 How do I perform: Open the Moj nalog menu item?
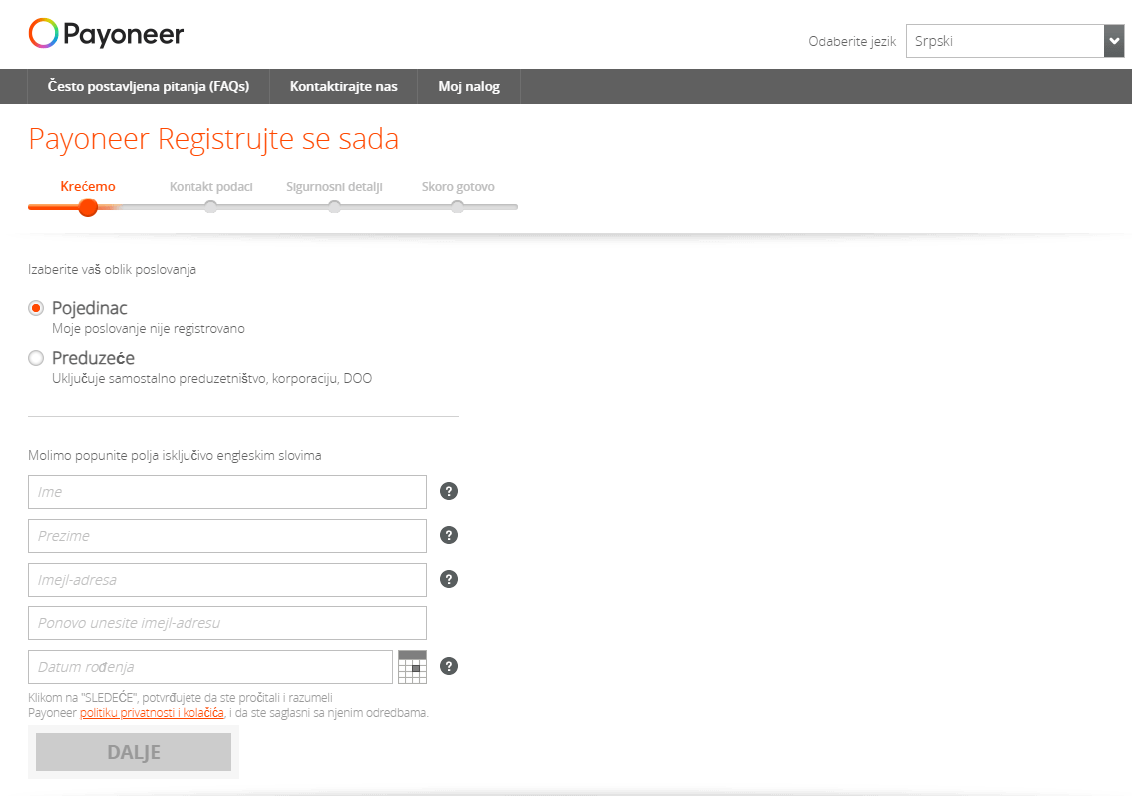[x=468, y=86]
